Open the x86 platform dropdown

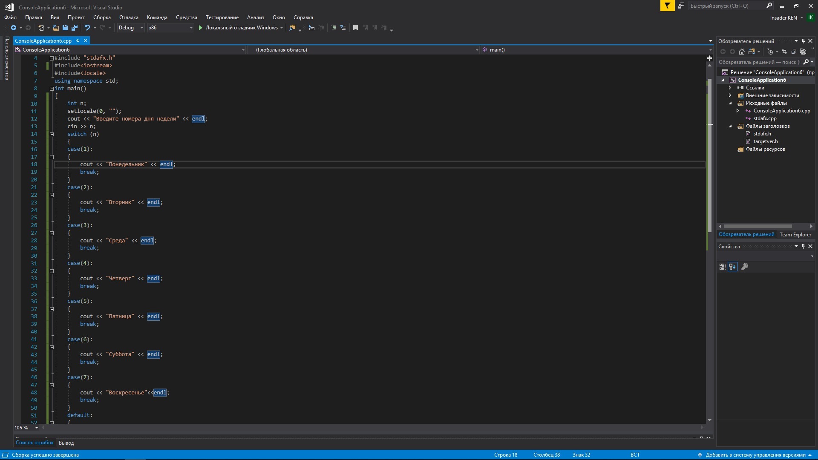coord(170,28)
